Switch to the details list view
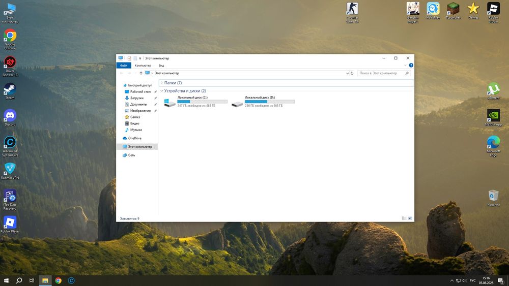Viewport: 509px width, 286px height. pyautogui.click(x=404, y=218)
